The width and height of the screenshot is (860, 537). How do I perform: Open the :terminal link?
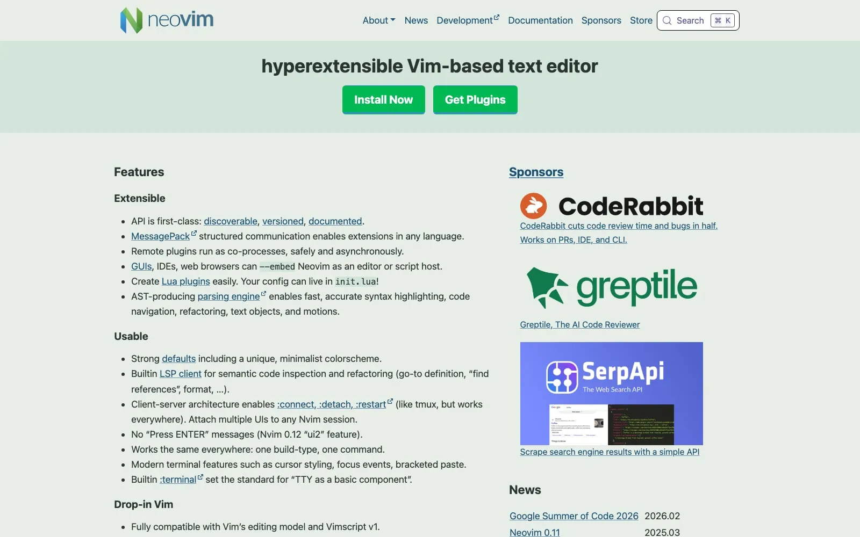[178, 480]
